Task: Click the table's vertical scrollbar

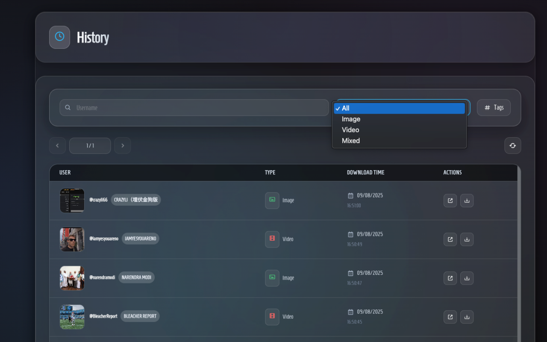Action: click(519, 253)
